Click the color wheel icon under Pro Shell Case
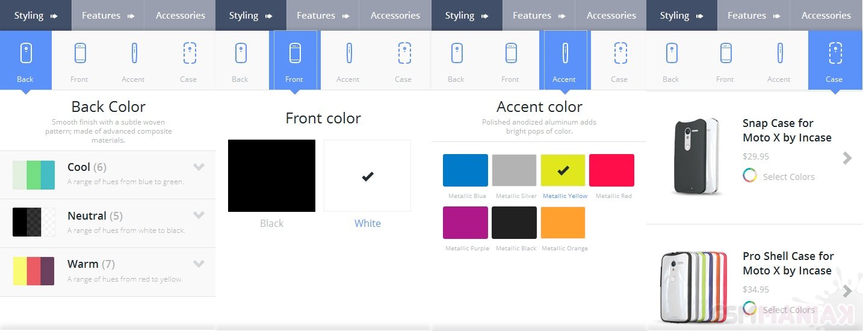 (749, 309)
